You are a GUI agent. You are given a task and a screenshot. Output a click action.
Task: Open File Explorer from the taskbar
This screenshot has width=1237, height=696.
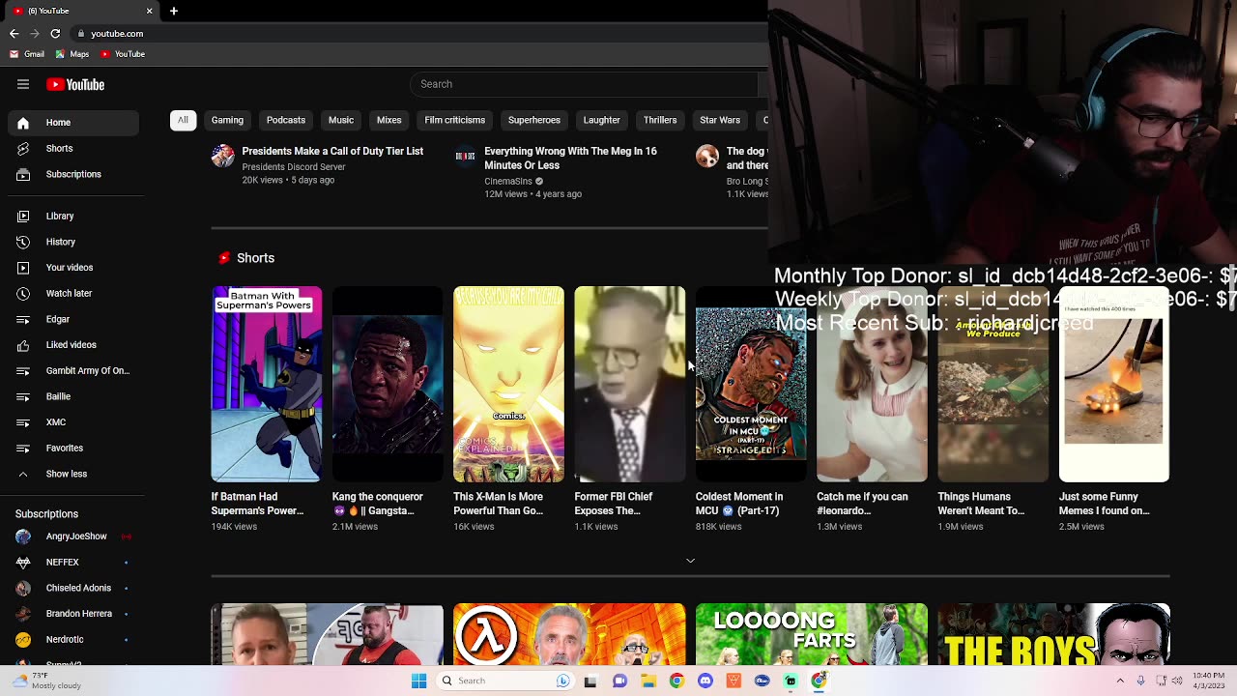[648, 681]
